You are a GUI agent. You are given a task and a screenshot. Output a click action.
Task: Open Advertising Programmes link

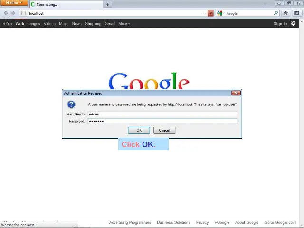coord(130,222)
